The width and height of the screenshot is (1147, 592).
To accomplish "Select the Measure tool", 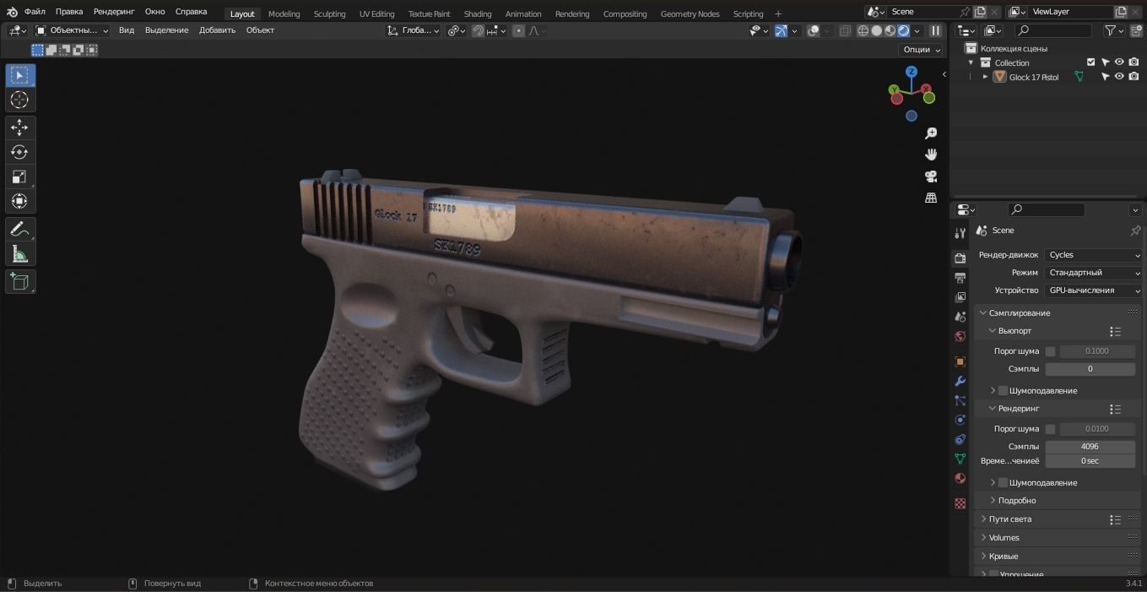I will [x=20, y=254].
